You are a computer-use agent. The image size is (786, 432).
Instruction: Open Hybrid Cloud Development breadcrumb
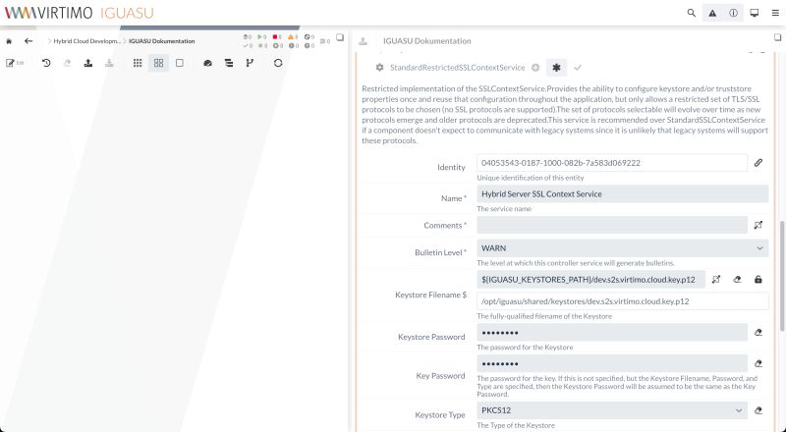pos(86,41)
